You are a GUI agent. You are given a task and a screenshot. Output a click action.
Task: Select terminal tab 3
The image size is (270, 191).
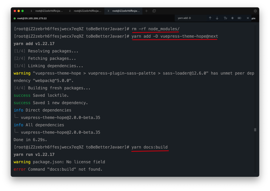pos(124,11)
